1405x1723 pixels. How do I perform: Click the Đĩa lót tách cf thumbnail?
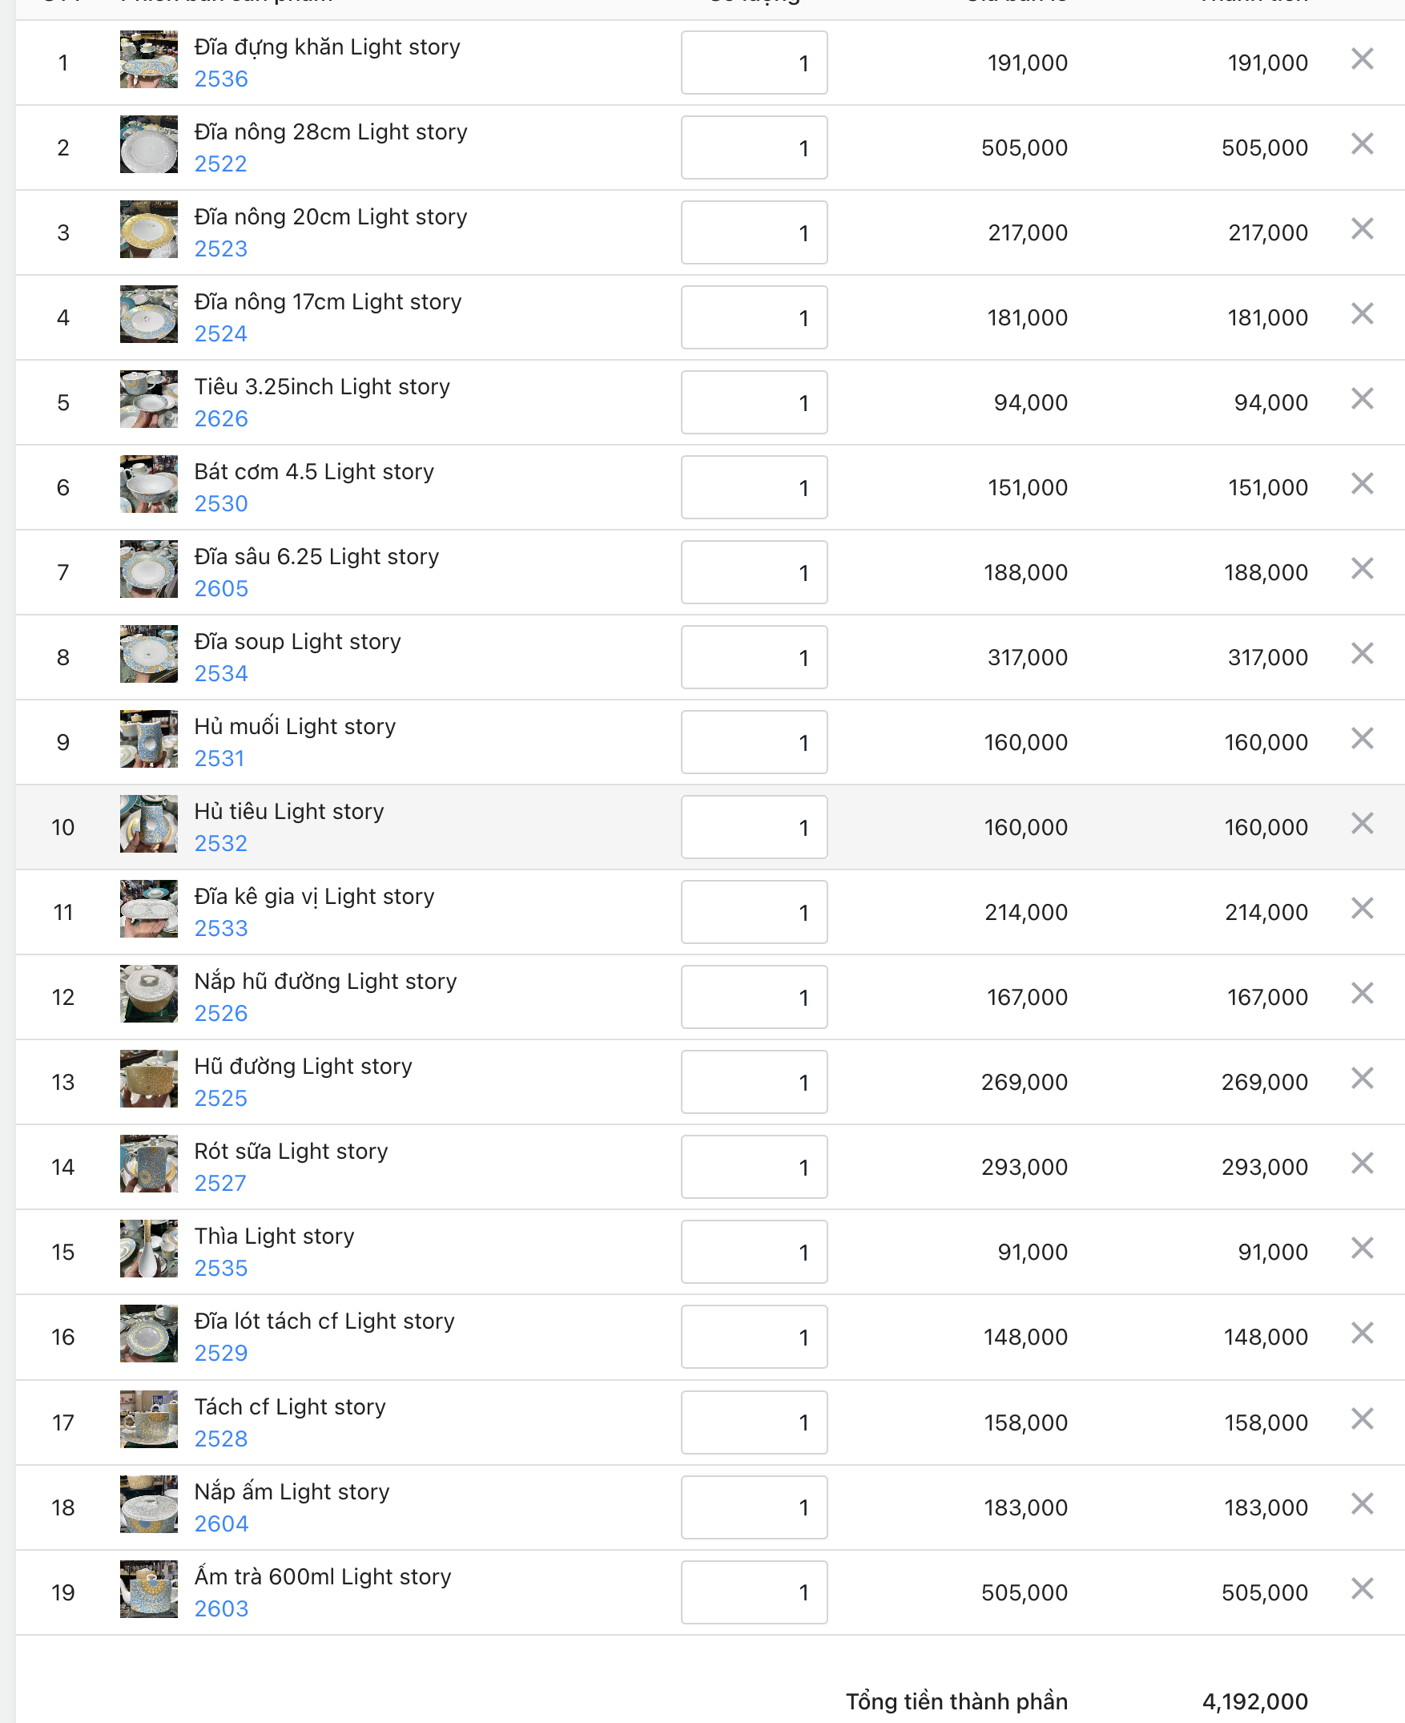[x=149, y=1334]
